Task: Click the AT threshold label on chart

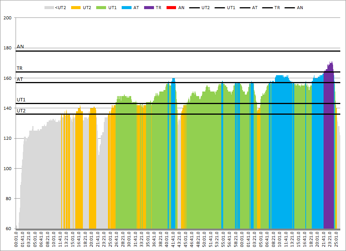Action: pos(19,79)
